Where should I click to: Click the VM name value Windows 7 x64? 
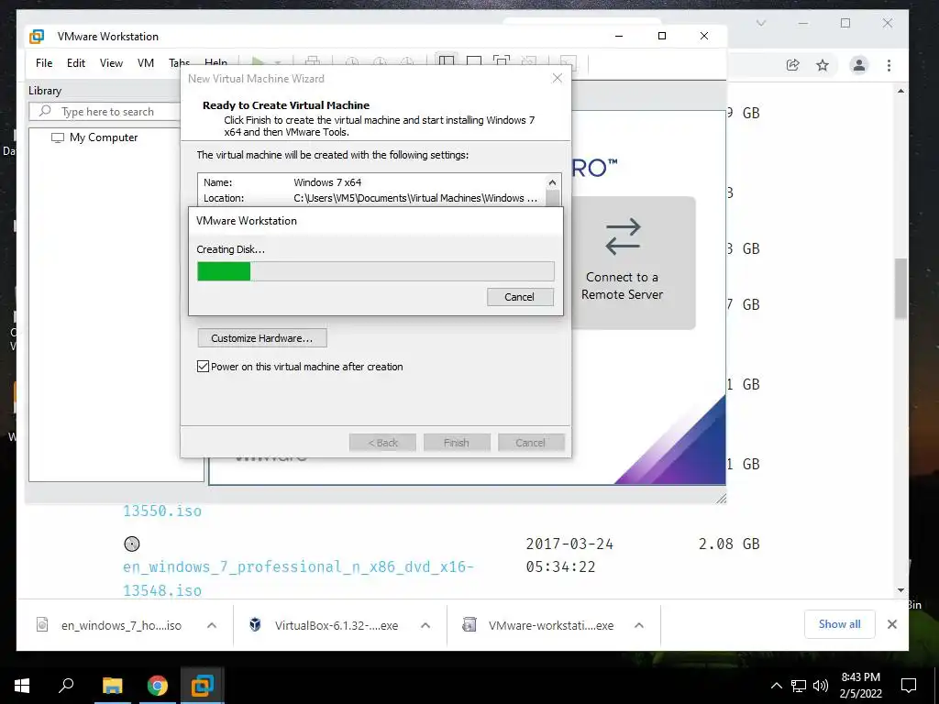click(x=327, y=182)
